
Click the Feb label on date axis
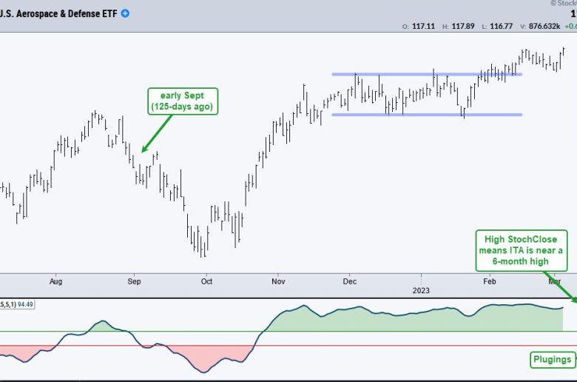click(x=490, y=281)
